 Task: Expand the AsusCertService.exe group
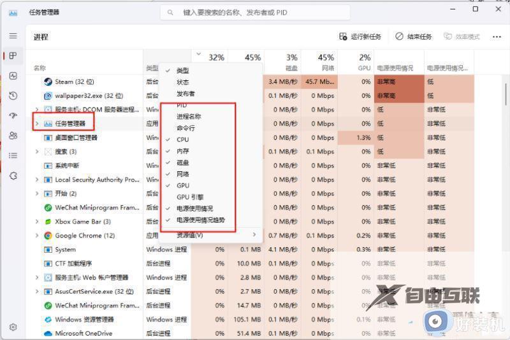pos(37,291)
